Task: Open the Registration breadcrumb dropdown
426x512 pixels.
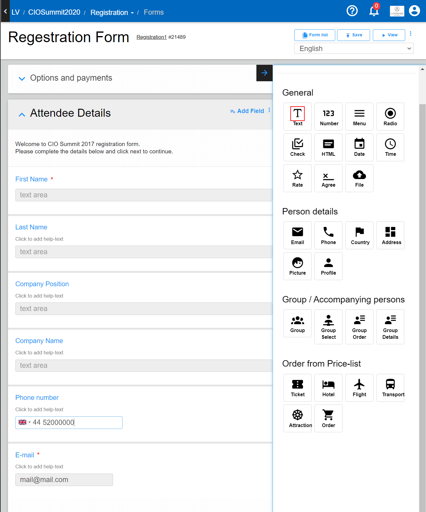Action: coord(112,13)
